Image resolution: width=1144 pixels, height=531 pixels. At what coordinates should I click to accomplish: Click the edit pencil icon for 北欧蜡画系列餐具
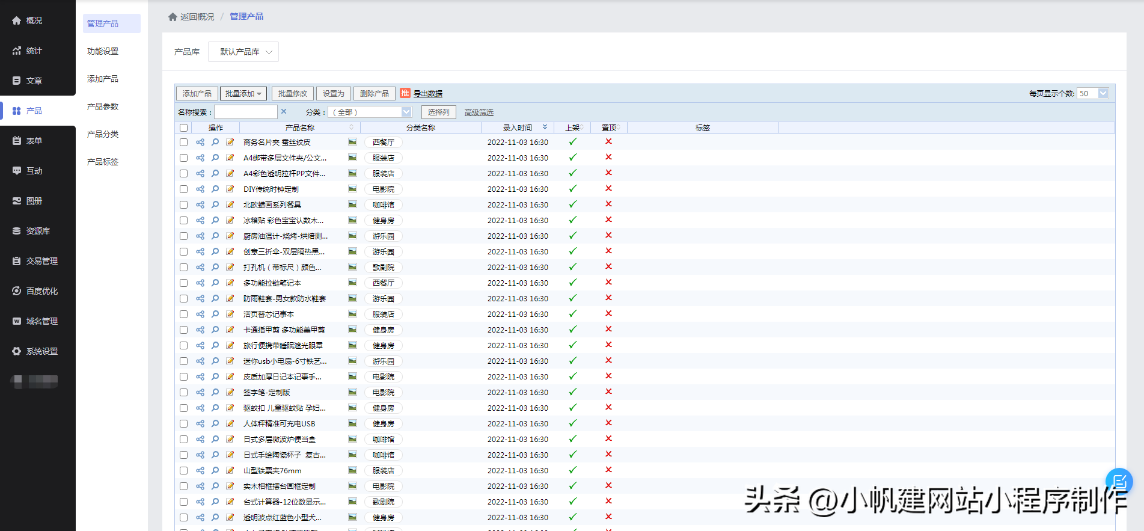point(230,205)
